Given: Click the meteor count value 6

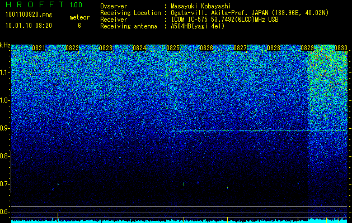Looking at the screenshot, I should (79, 26).
